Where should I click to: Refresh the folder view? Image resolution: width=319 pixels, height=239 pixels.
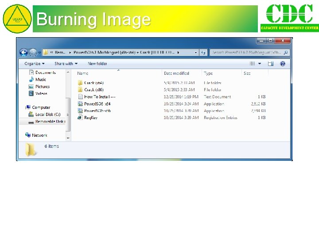point(203,53)
